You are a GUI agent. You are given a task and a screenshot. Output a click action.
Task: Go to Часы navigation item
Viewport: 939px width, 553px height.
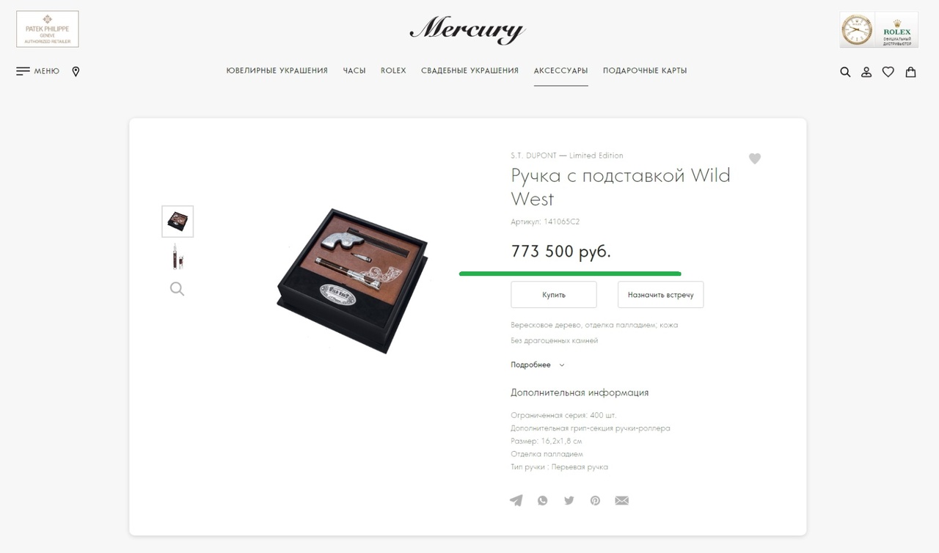tap(354, 70)
